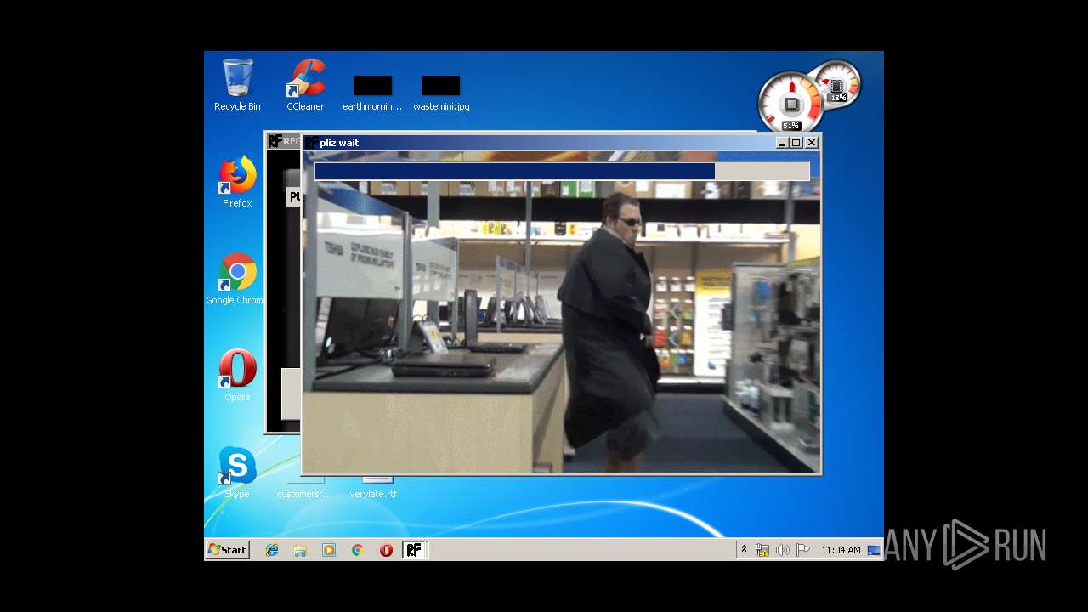Launch Windows Media Player from taskbar
Image resolution: width=1088 pixels, height=612 pixels.
329,550
